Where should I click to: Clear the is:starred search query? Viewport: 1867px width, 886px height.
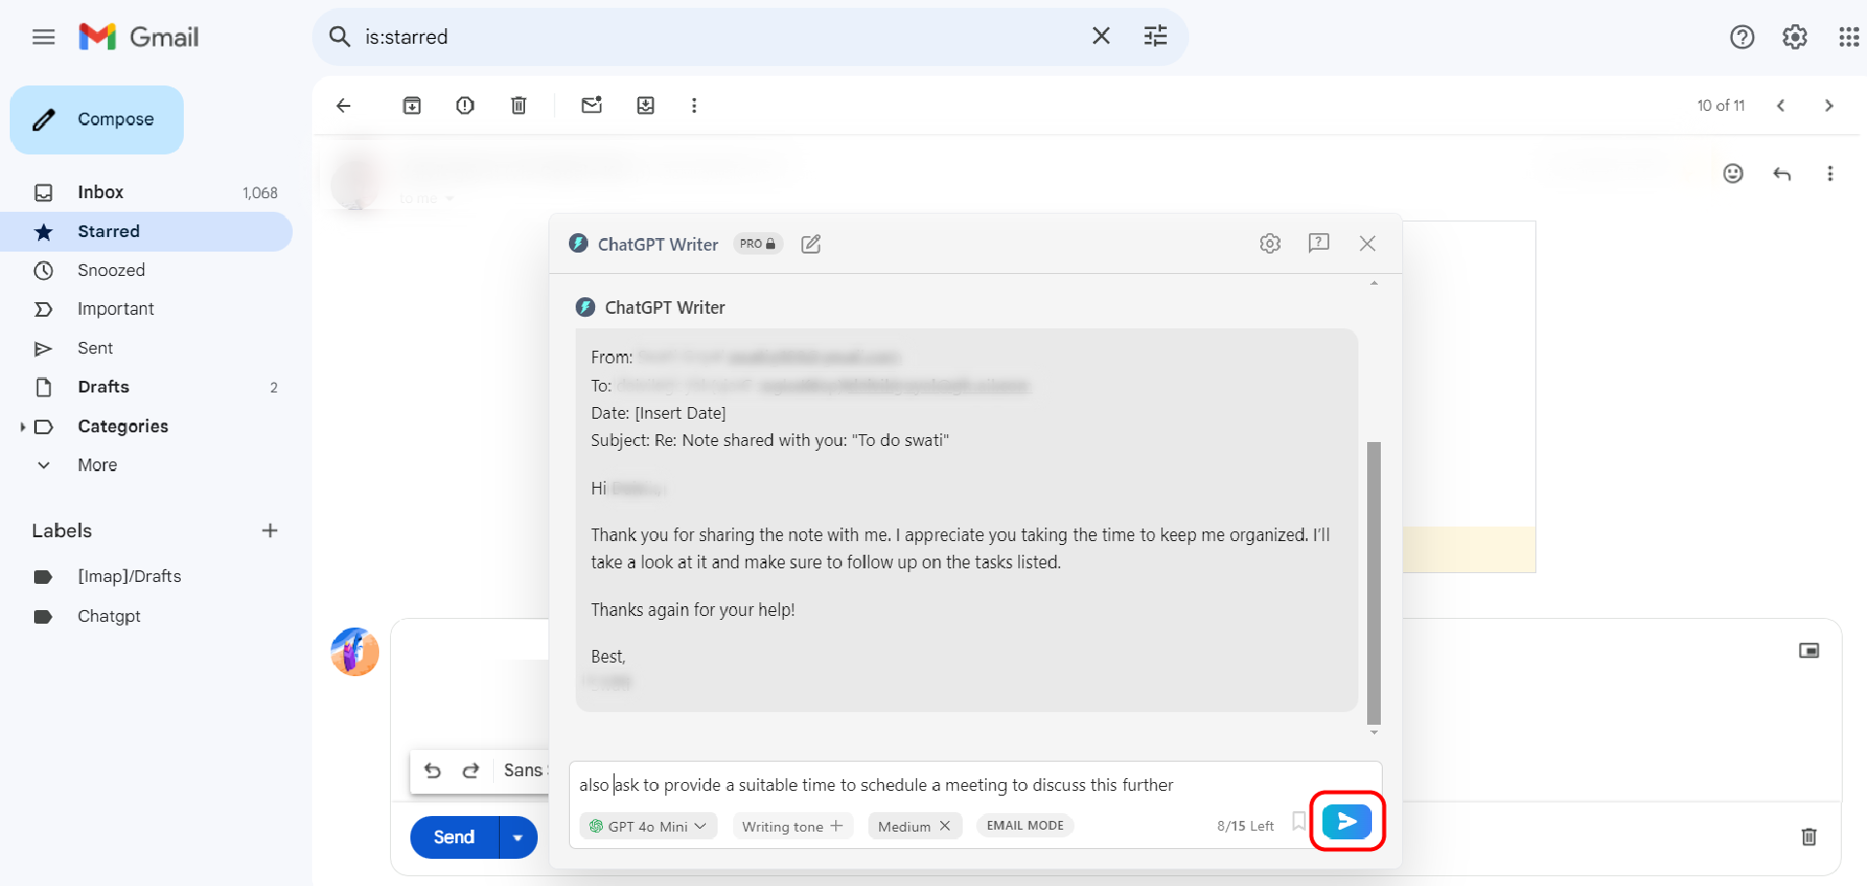click(x=1101, y=36)
